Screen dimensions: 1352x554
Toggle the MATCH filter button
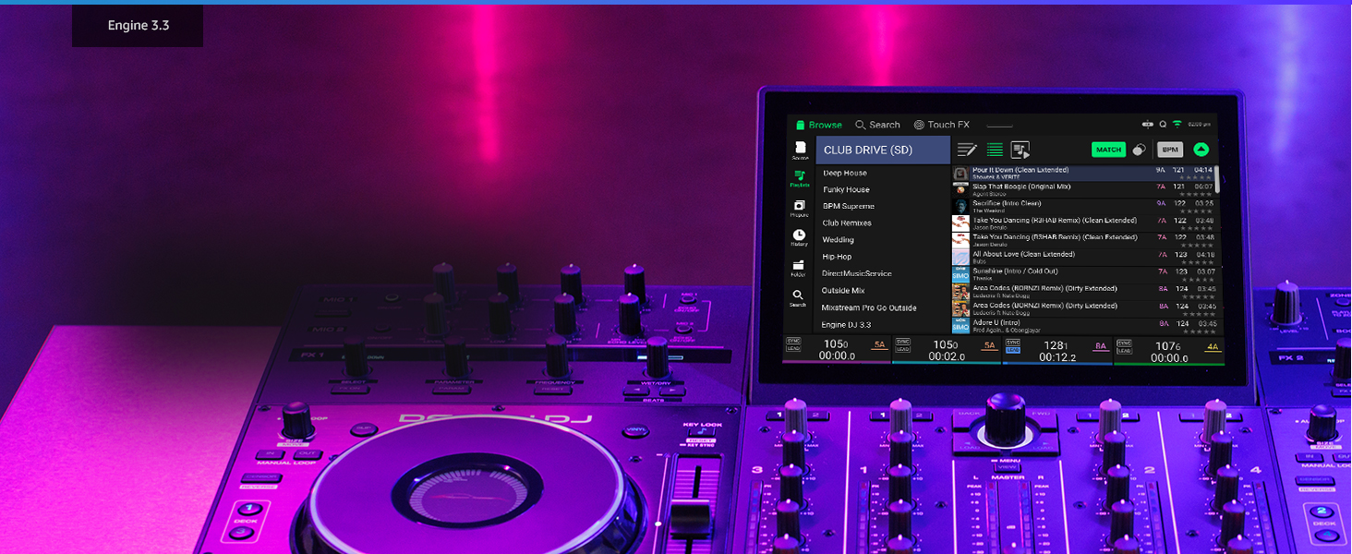point(1108,150)
